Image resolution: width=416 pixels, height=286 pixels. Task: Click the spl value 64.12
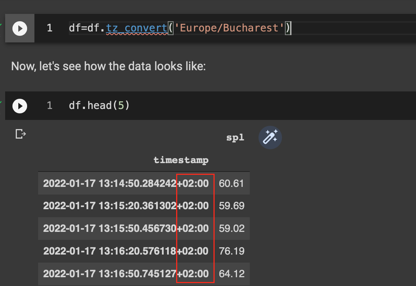coord(231,274)
